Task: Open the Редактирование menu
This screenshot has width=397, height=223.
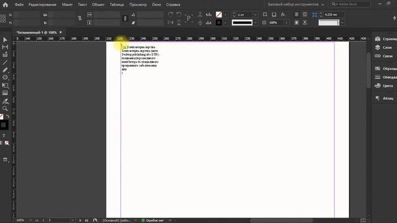Action: tap(42, 4)
